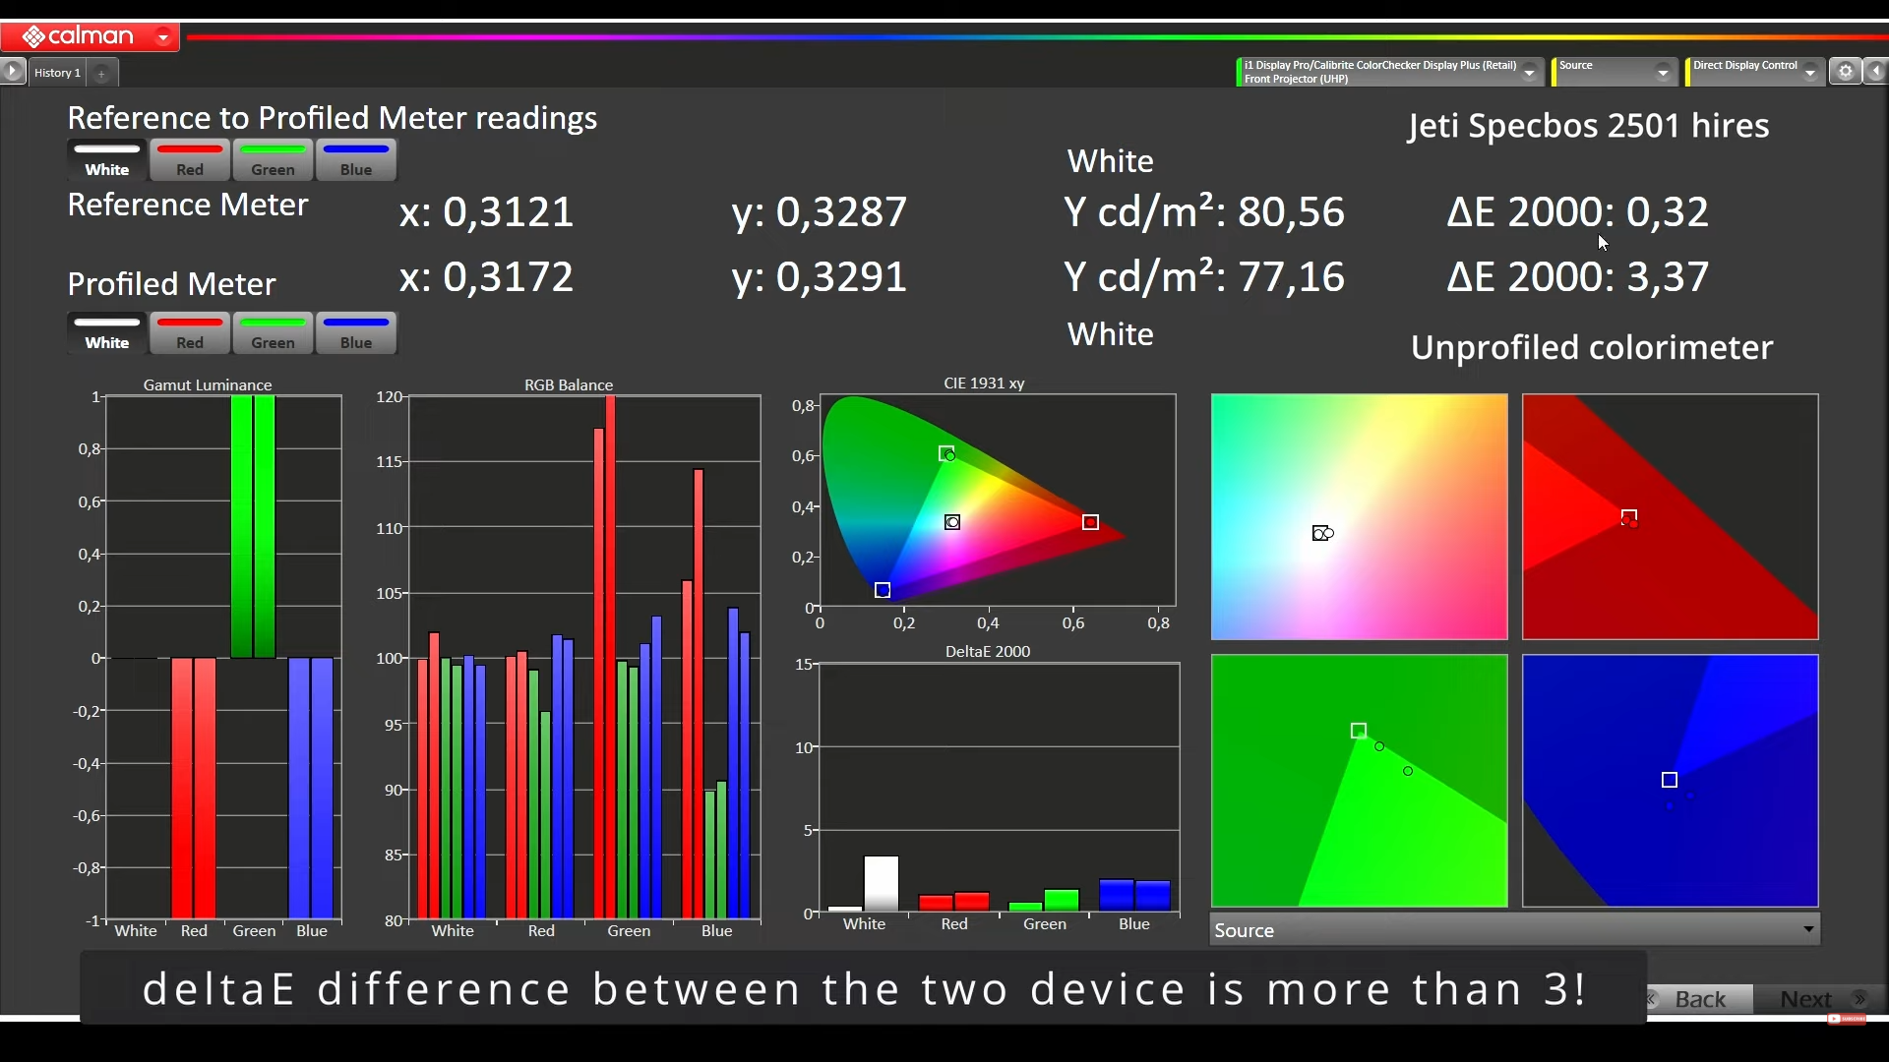Screen dimensions: 1889x1062
Task: Click the red gamut zoom swatch
Action: point(1670,517)
